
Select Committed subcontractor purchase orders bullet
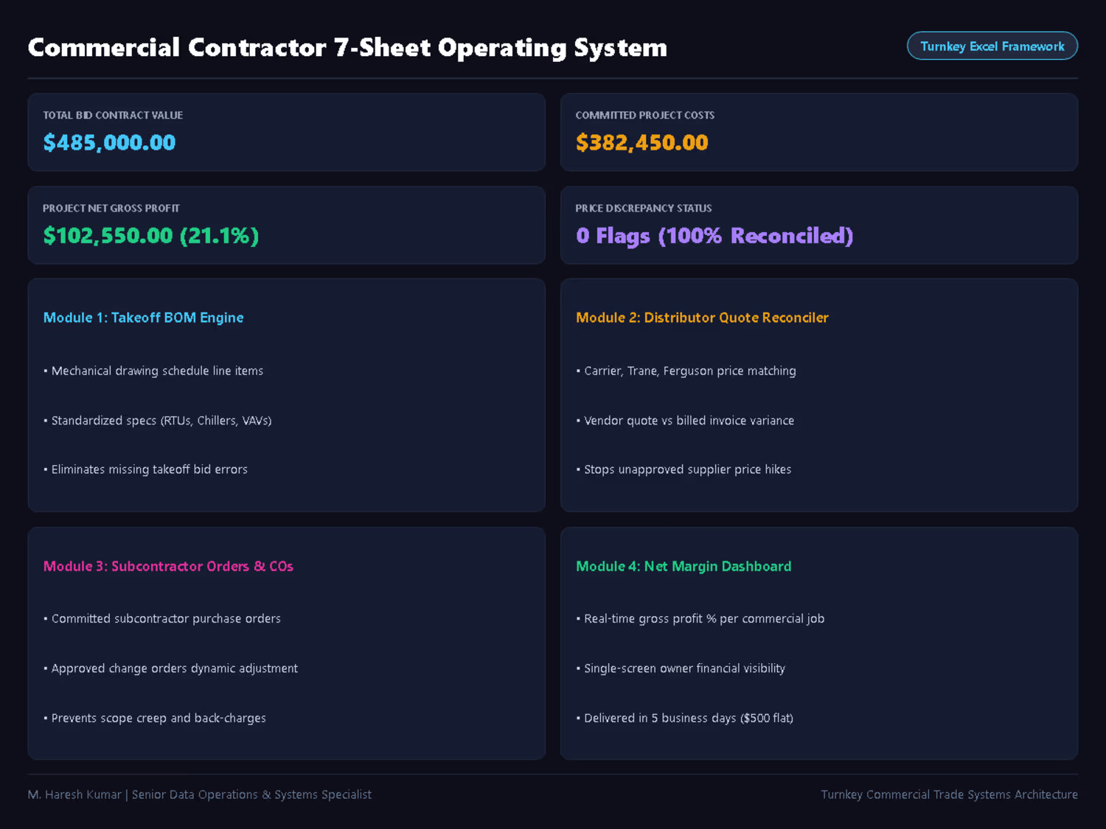(x=162, y=619)
